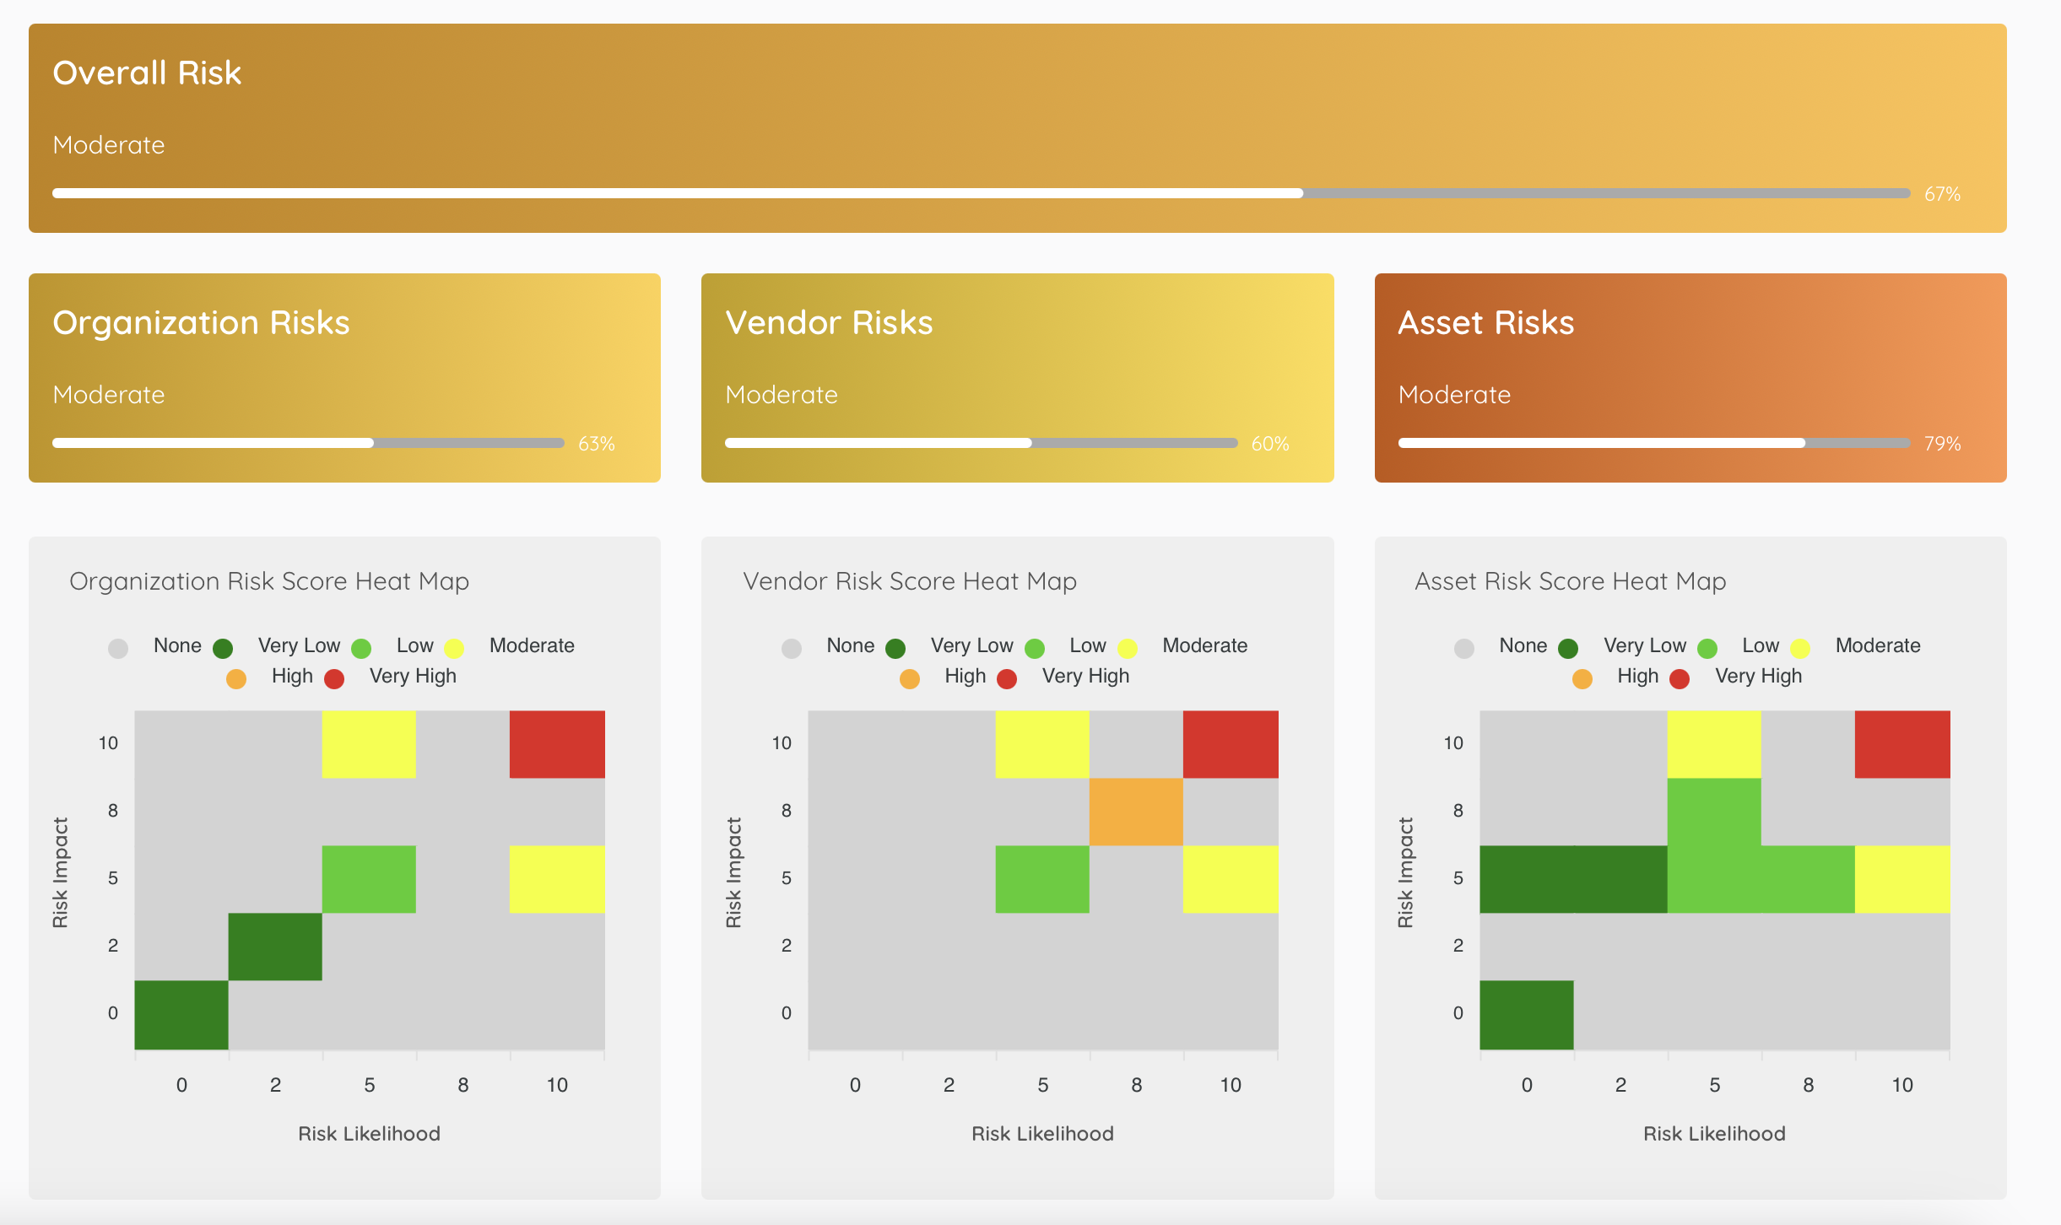Click the Very High legend icon in Asset heat map
This screenshot has height=1225, width=2061.
pyautogui.click(x=1680, y=678)
